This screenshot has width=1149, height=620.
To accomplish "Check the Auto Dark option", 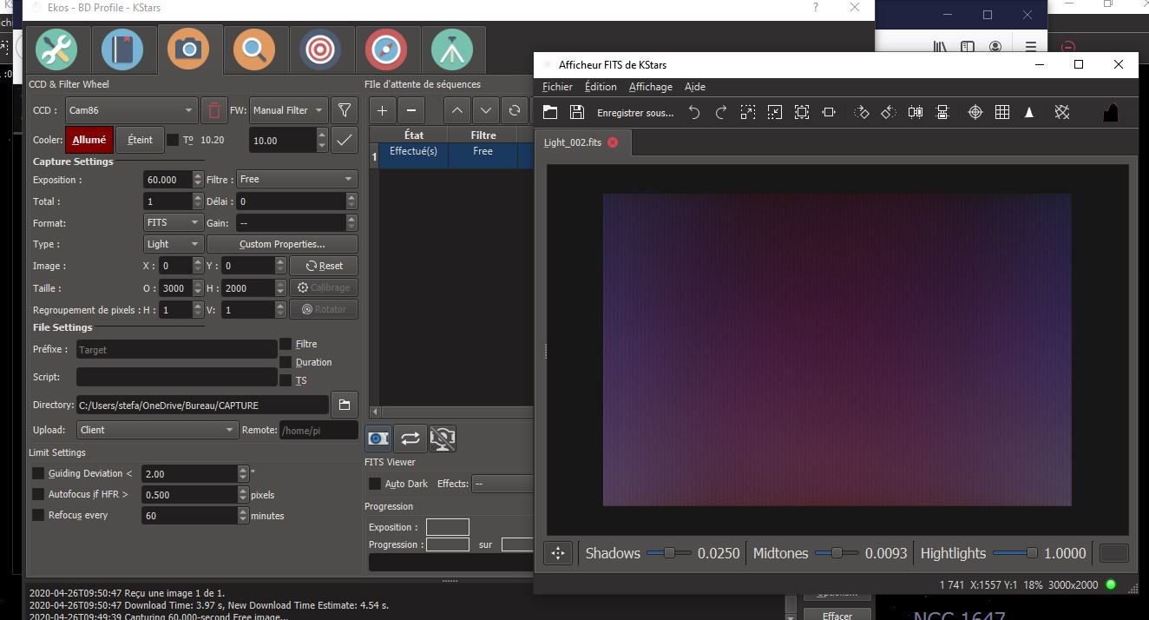I will coord(375,484).
